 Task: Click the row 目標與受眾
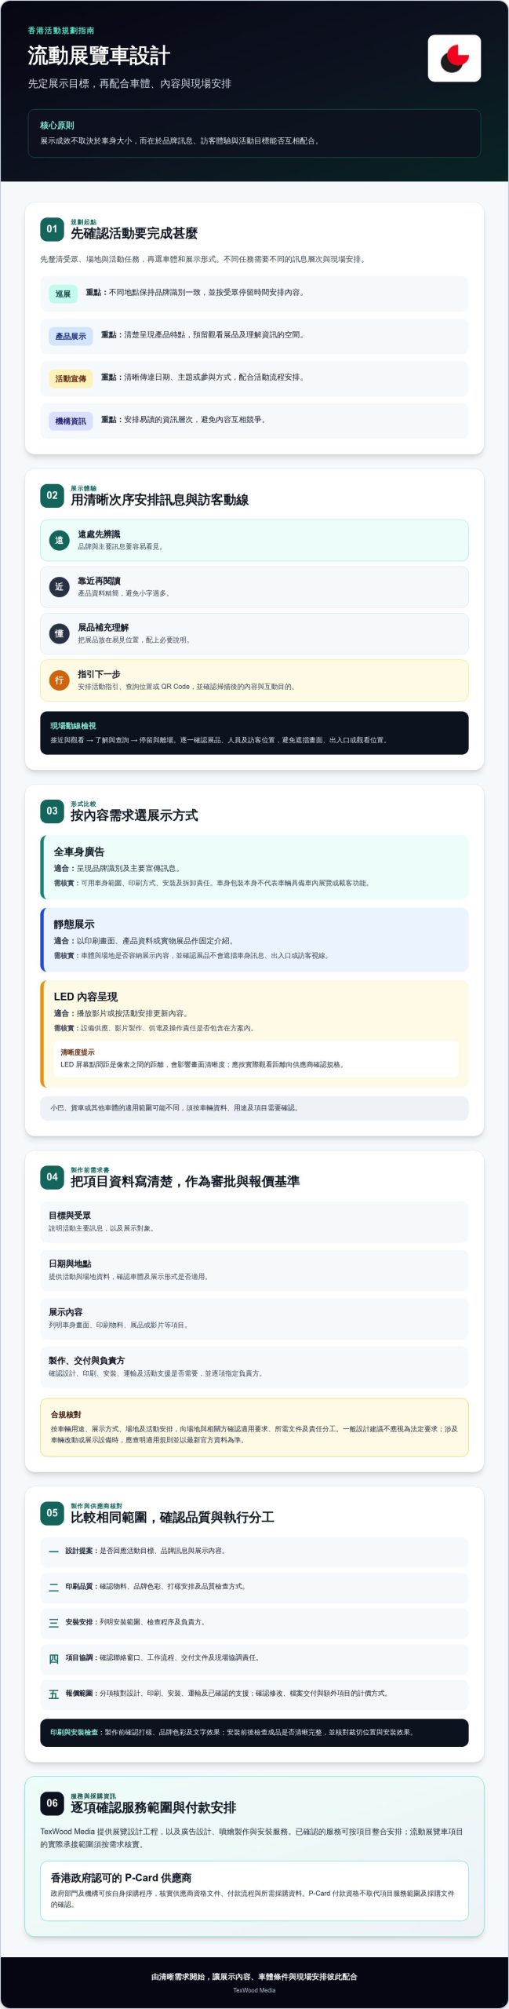[254, 1222]
